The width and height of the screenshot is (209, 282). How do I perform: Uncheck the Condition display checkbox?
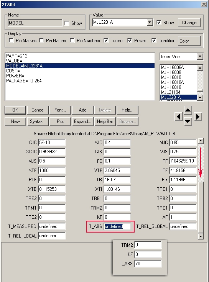pyautogui.click(x=154, y=41)
